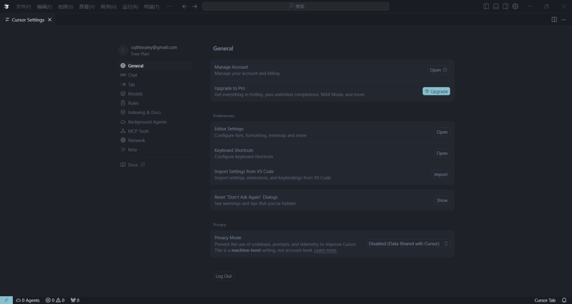Click the title bar search box

point(295,6)
